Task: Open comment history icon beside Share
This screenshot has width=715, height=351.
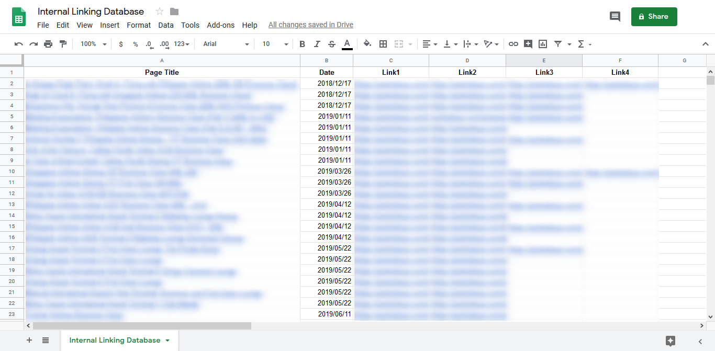Action: click(x=615, y=17)
